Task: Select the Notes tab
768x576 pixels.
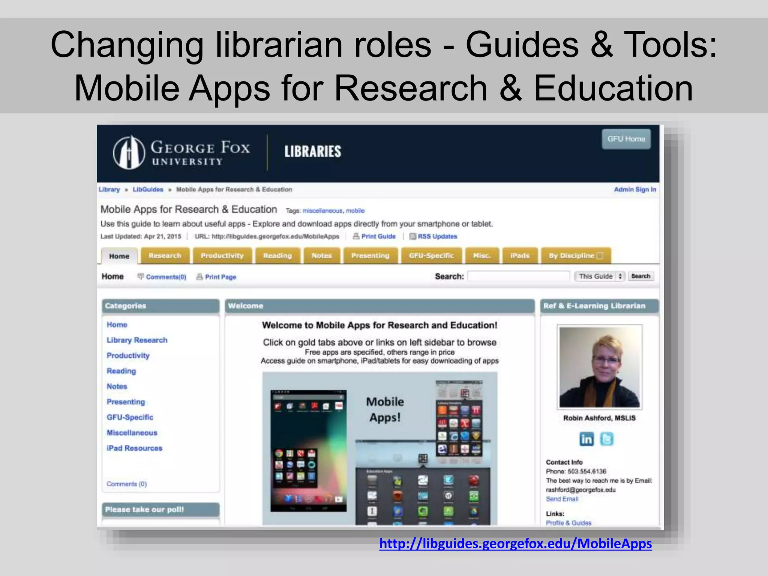Action: click(x=322, y=256)
